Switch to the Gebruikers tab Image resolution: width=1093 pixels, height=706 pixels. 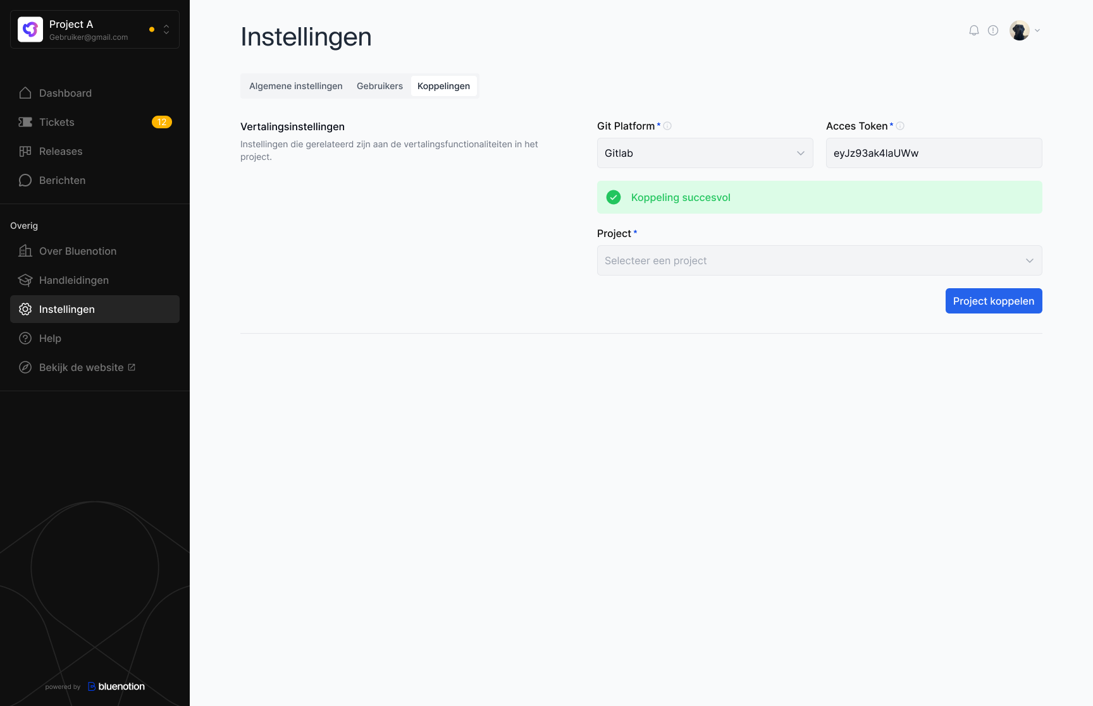pos(380,86)
